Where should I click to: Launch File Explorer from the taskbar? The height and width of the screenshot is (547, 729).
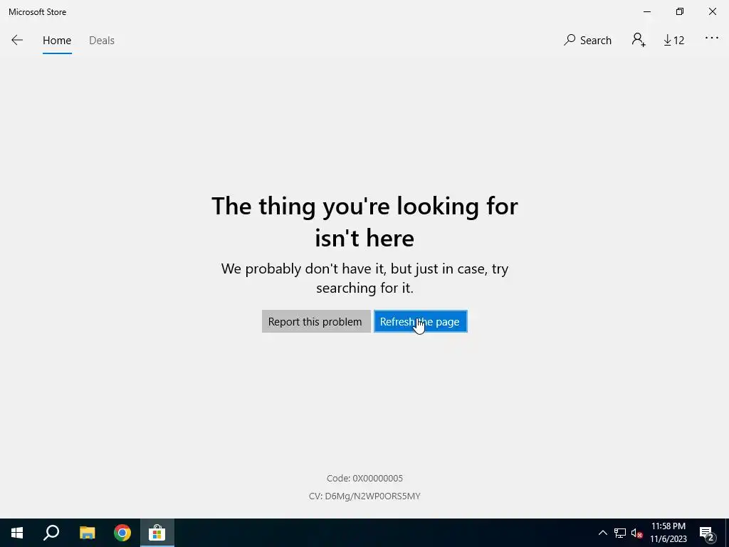tap(87, 533)
